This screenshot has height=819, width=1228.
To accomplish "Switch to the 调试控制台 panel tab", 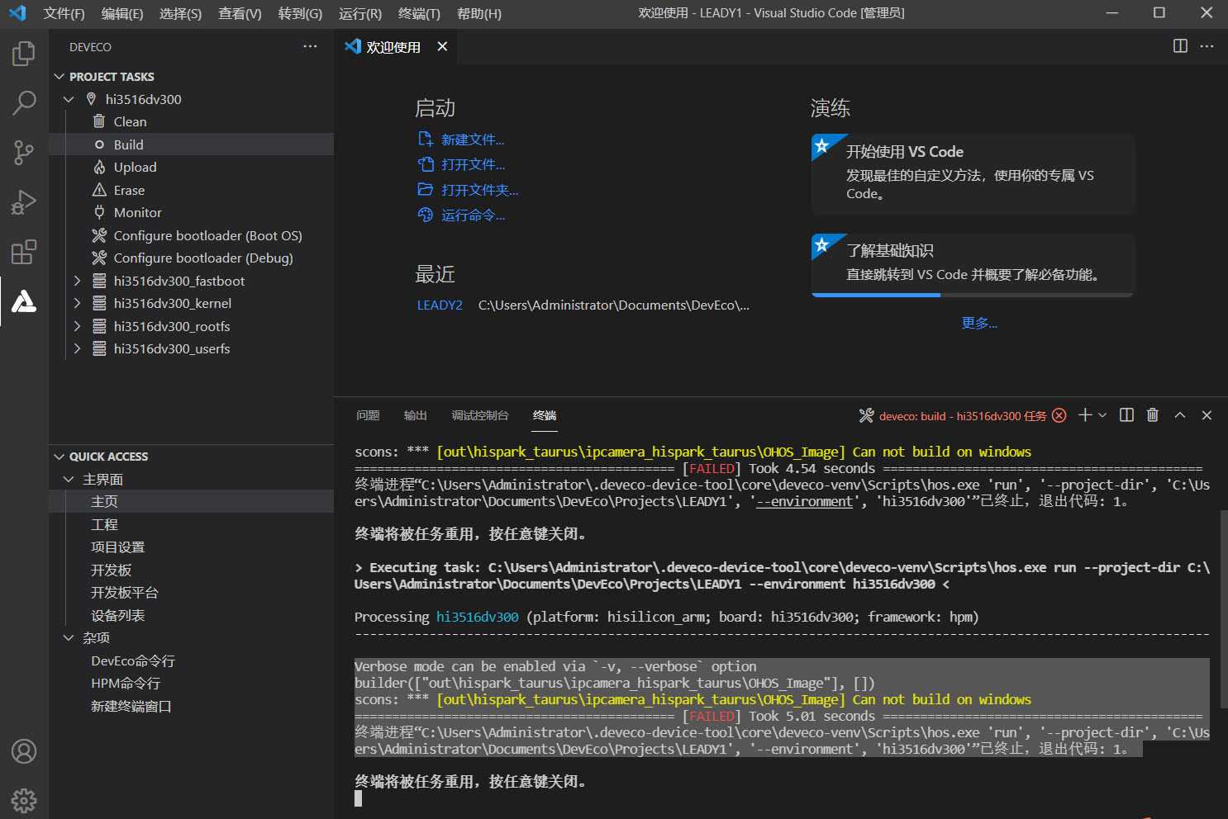I will pos(480,415).
